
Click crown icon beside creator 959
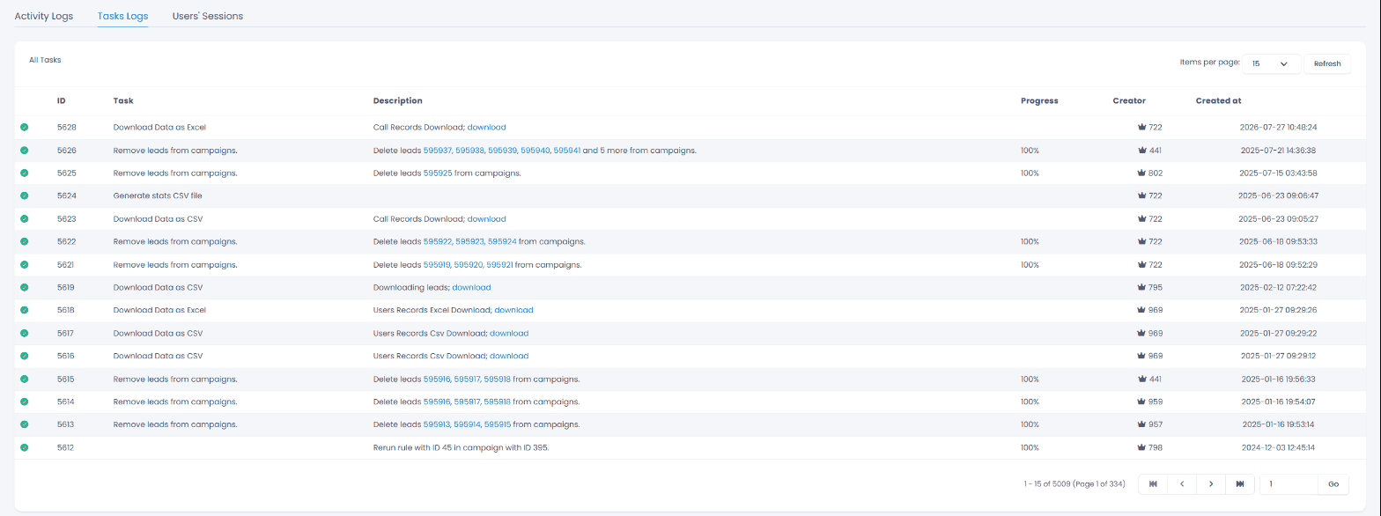1142,402
